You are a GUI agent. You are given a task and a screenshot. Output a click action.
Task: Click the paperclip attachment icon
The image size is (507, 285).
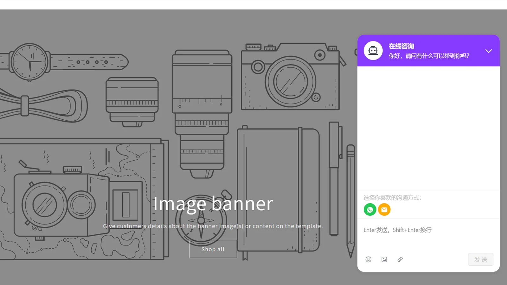[x=400, y=259]
